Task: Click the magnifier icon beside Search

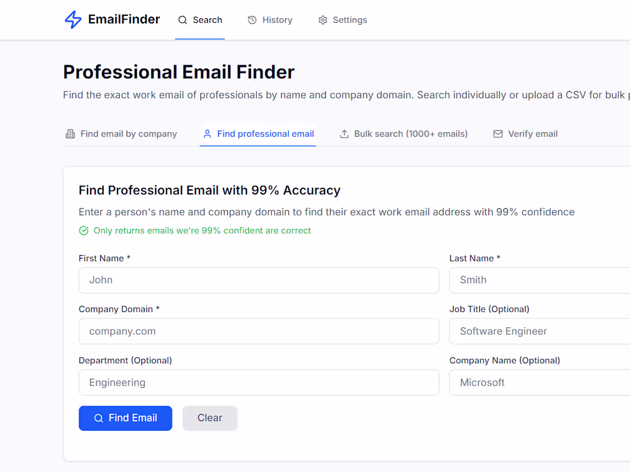Action: (183, 20)
